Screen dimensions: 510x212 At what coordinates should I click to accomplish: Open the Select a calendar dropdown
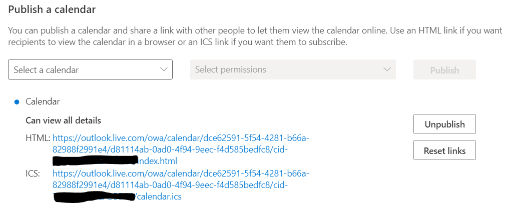(x=90, y=69)
